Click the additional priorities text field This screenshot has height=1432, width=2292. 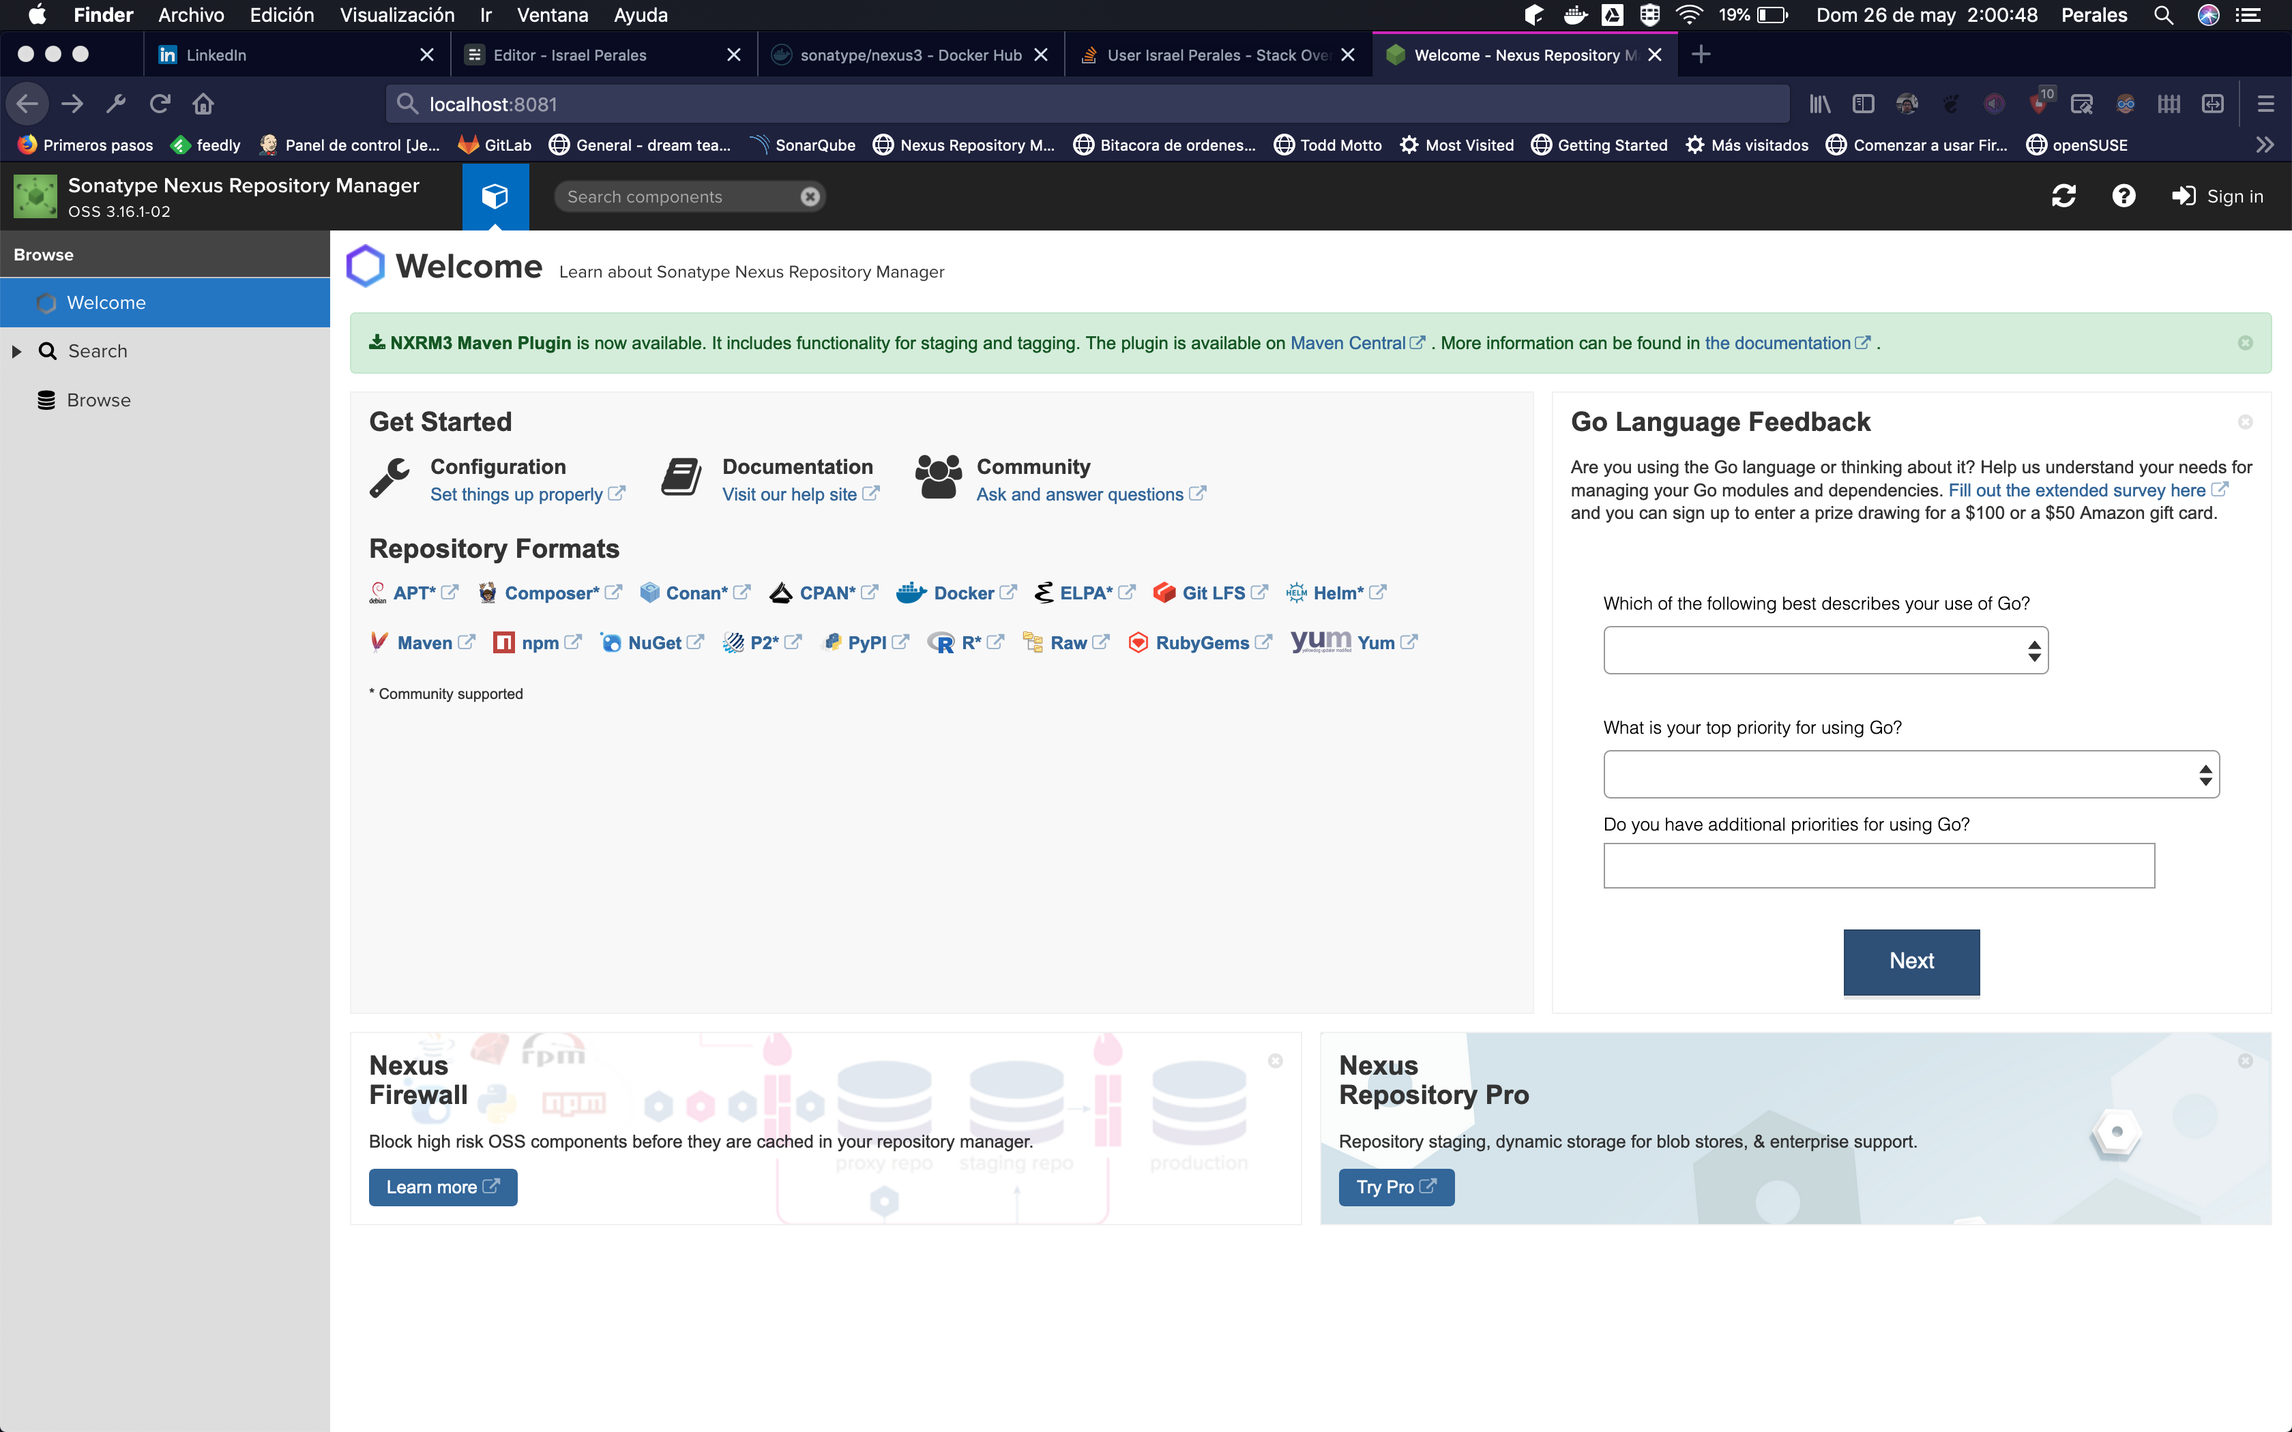pyautogui.click(x=1879, y=865)
